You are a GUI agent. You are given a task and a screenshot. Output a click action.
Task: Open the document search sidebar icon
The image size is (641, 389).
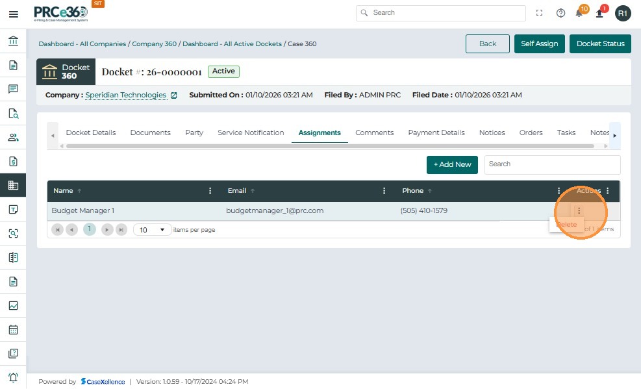coord(13,113)
